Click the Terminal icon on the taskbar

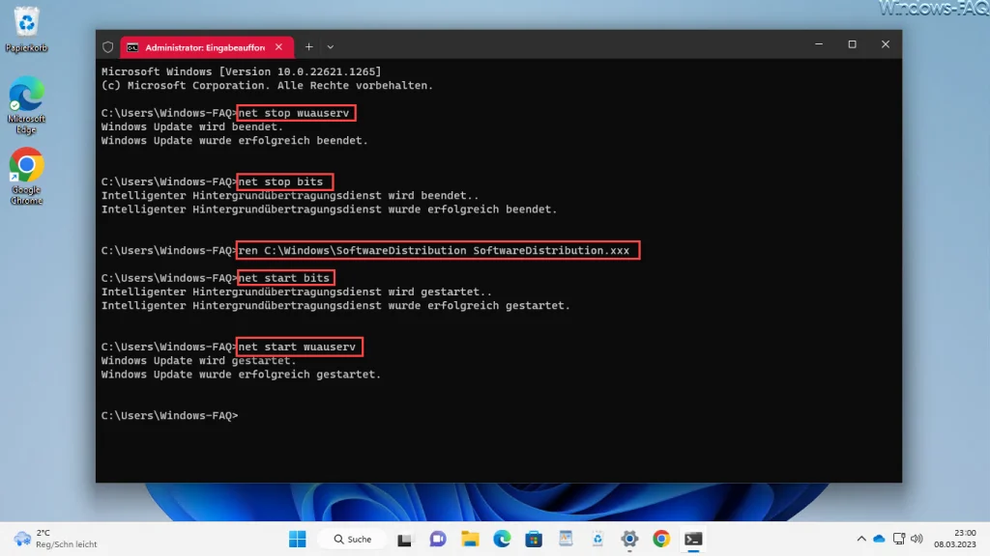click(x=693, y=539)
